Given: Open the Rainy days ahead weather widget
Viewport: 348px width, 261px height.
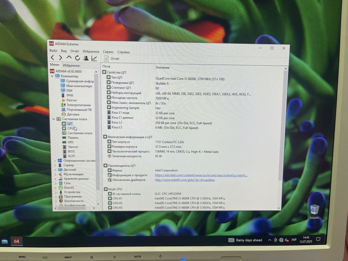Looking at the screenshot, I should pos(245,240).
